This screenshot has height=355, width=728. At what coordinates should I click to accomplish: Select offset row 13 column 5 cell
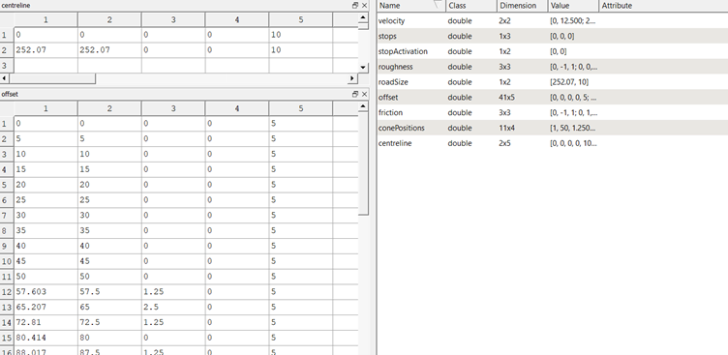(x=300, y=308)
